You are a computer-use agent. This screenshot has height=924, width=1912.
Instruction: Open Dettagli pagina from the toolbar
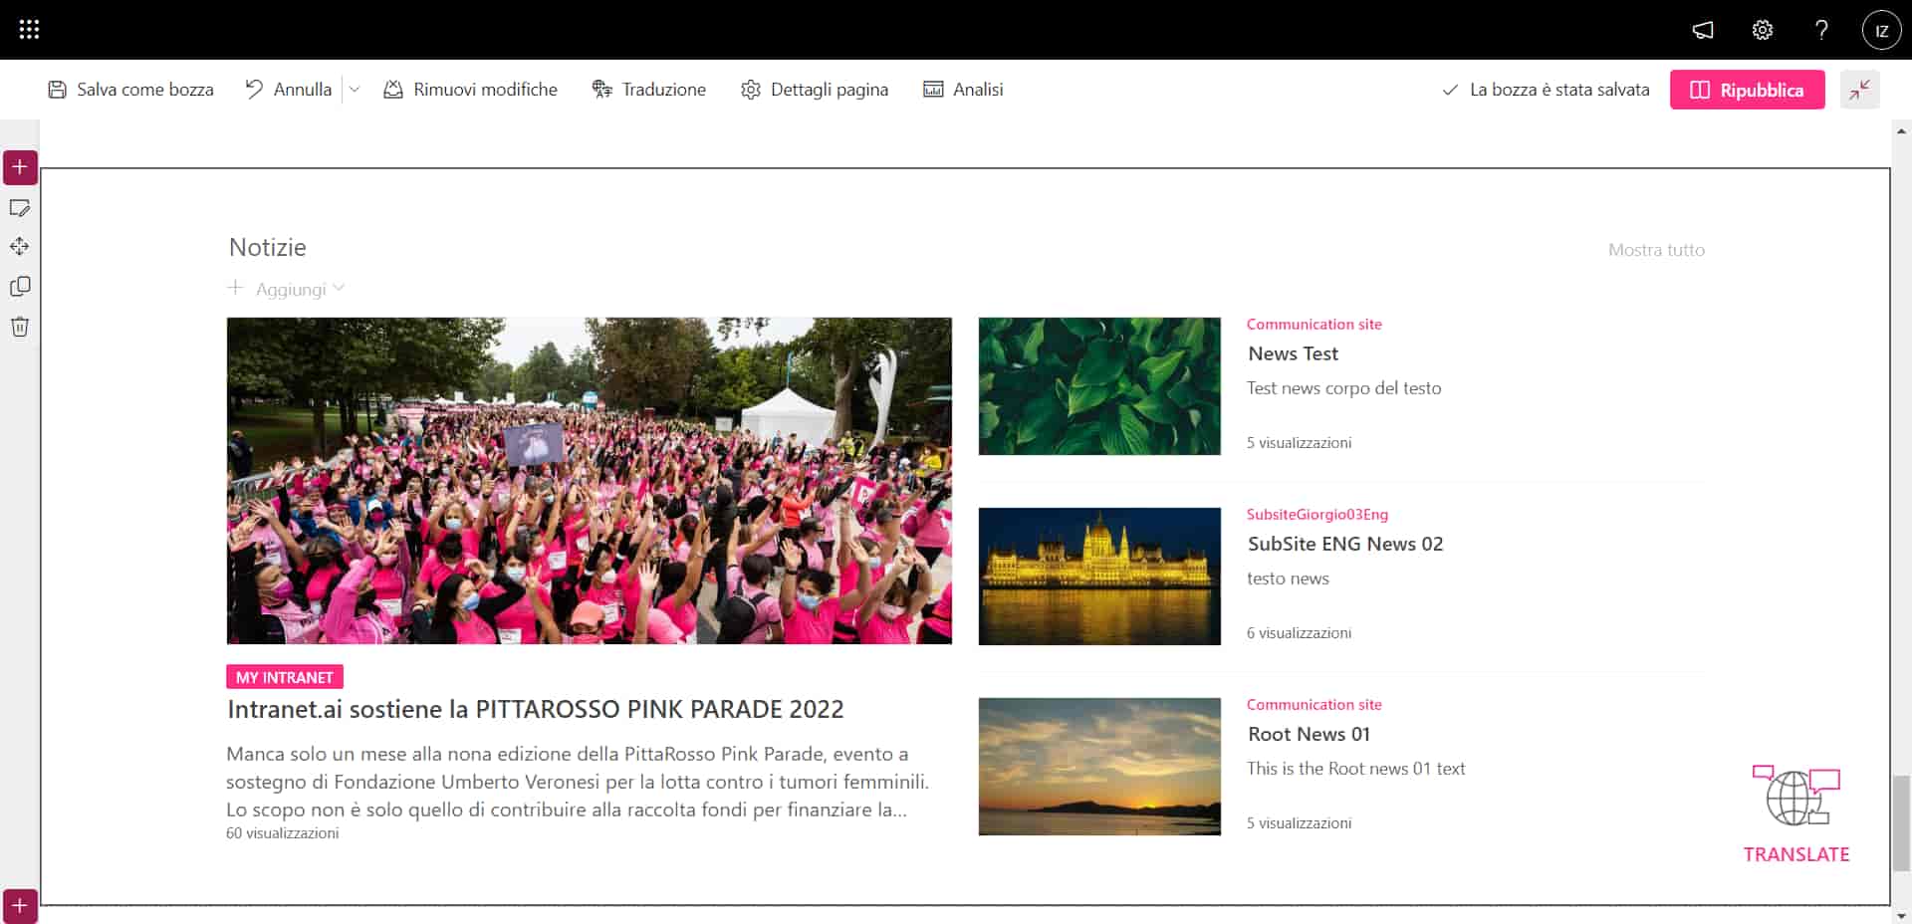[815, 90]
